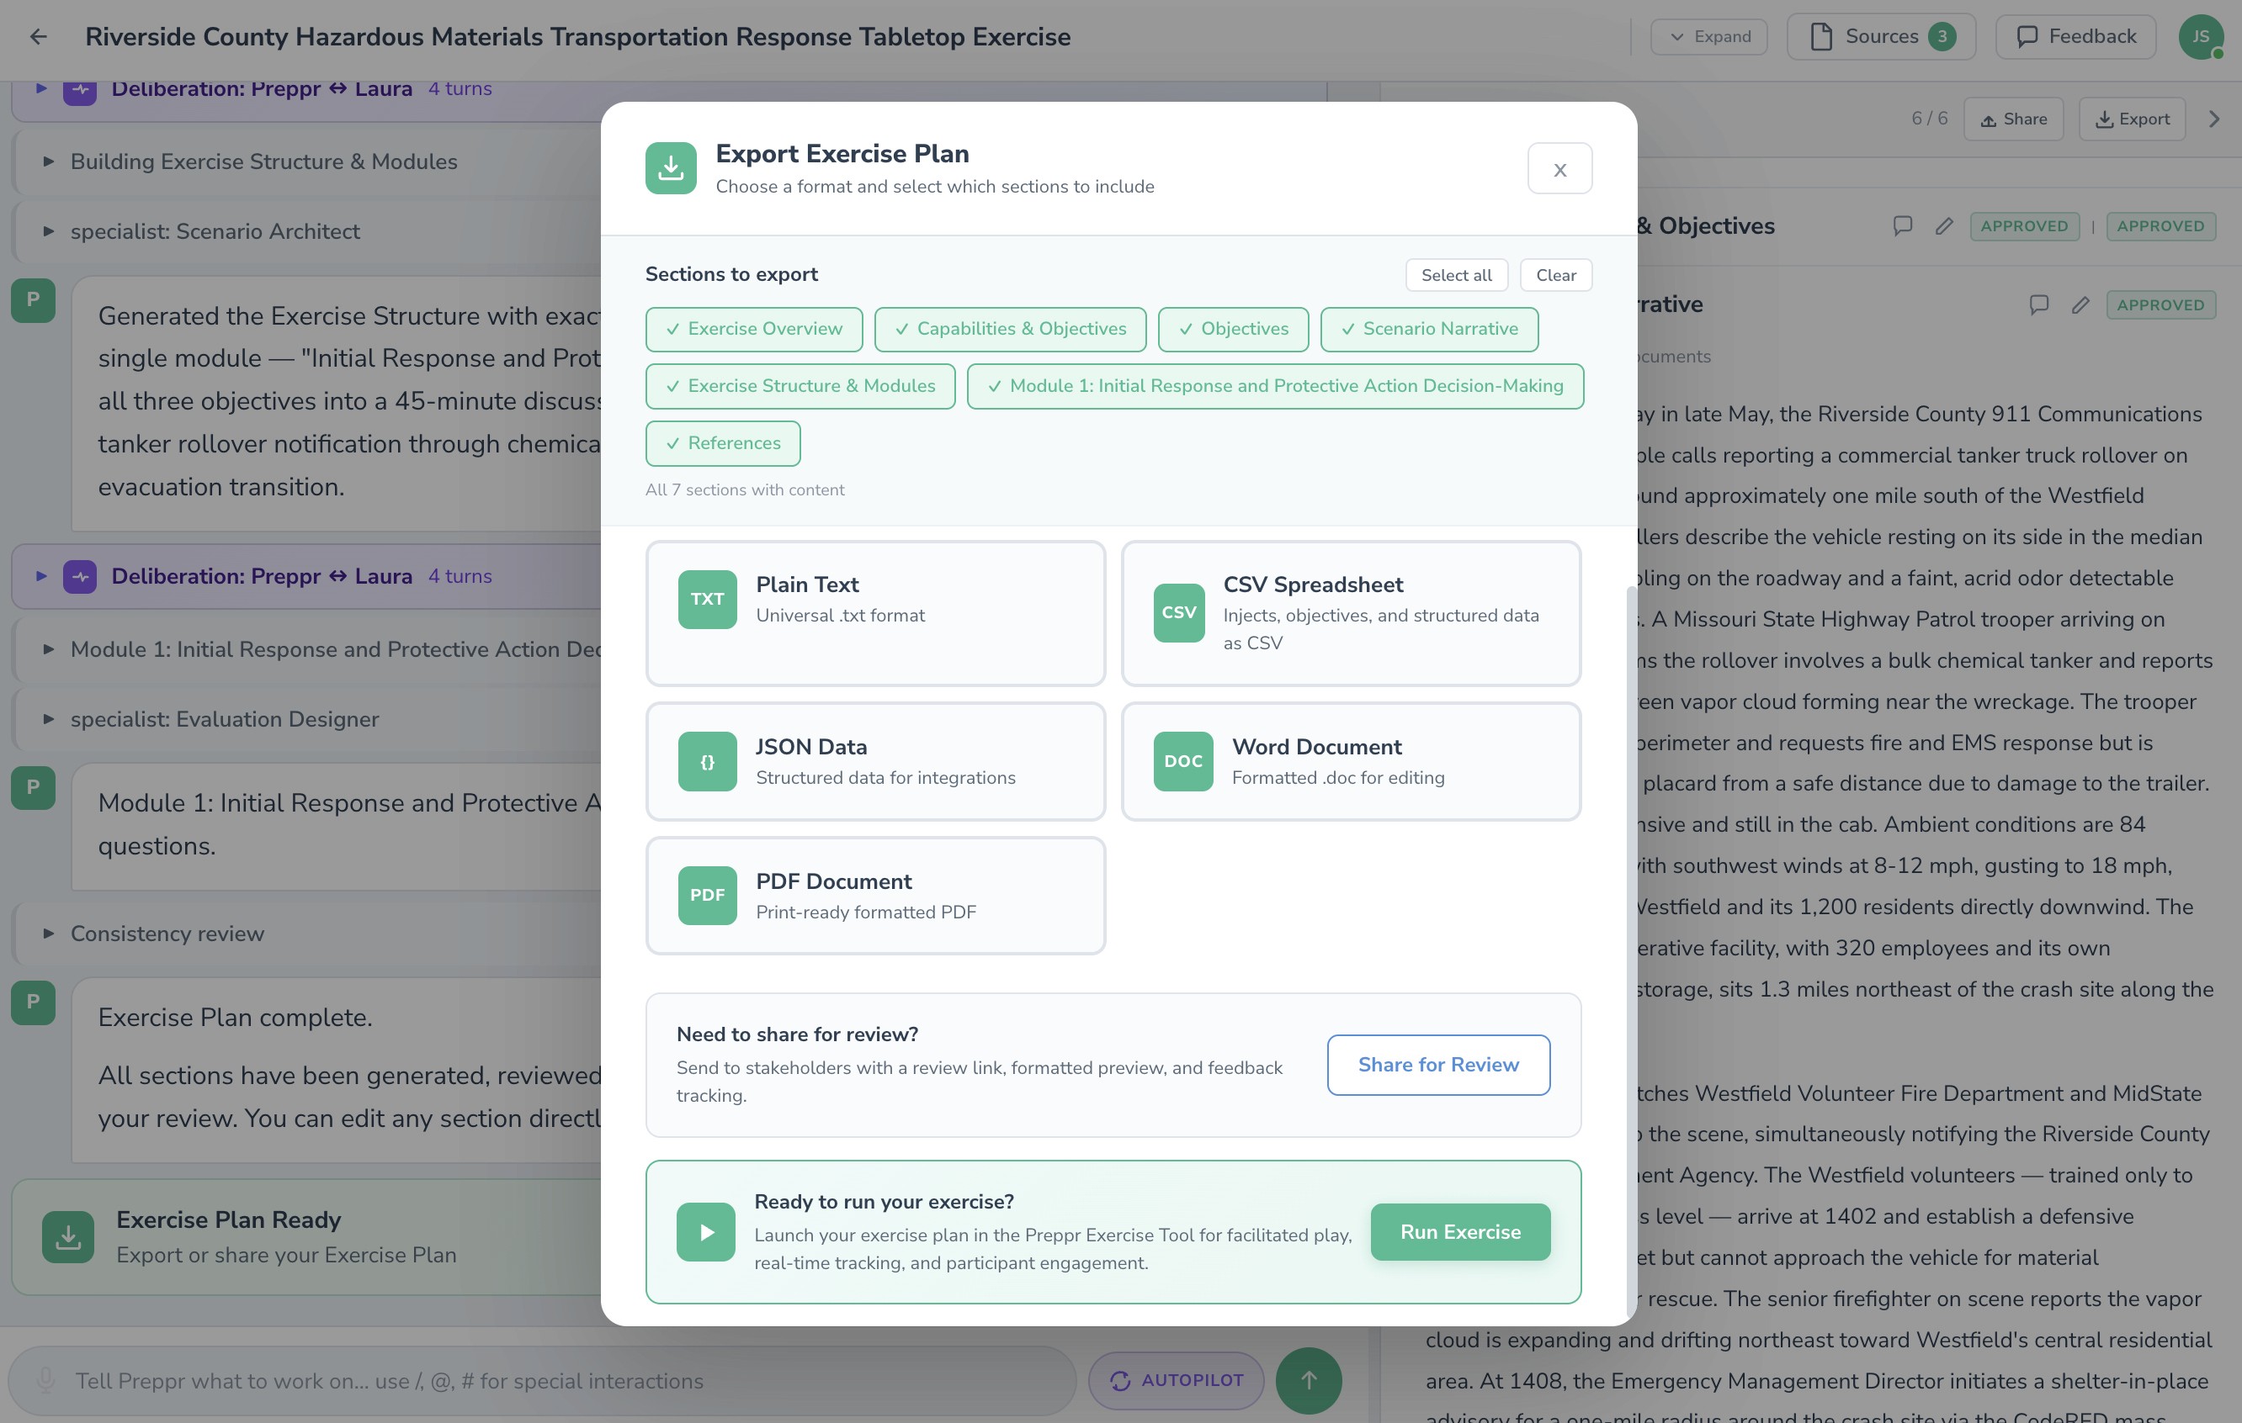Open the JS user avatar

pyautogui.click(x=2200, y=36)
